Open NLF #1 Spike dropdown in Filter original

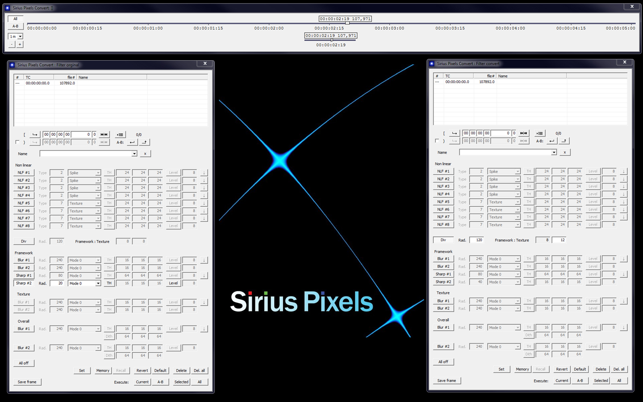pyautogui.click(x=98, y=173)
